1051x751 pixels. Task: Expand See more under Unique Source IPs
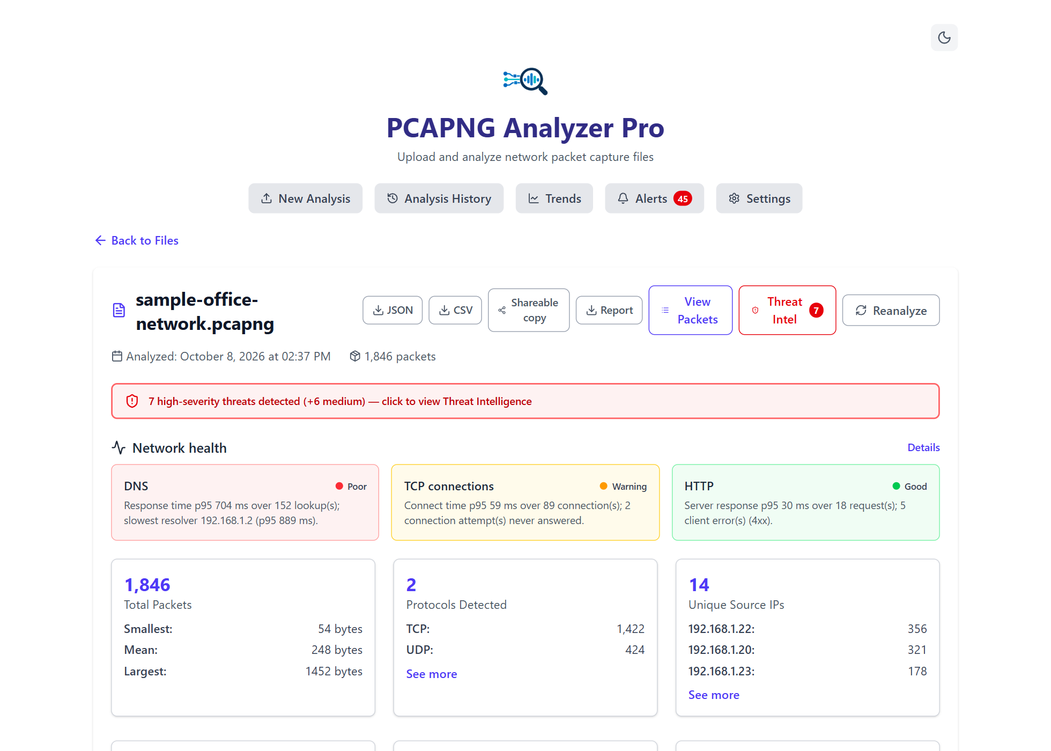click(714, 695)
